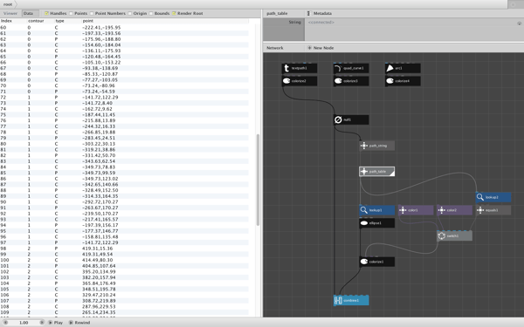The height and width of the screenshot is (327, 524).
Task: Click the point value -263.67,170.27
Action: point(100,208)
